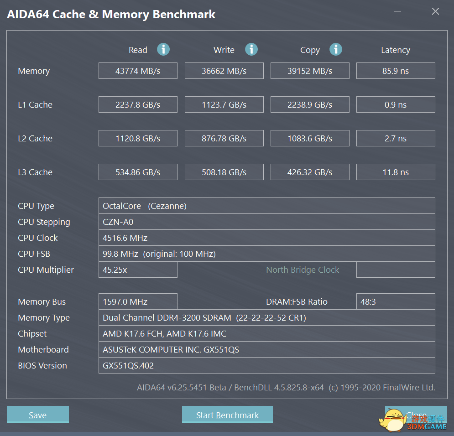The image size is (454, 436).
Task: Click the info icon next to Write
Action: click(x=251, y=49)
